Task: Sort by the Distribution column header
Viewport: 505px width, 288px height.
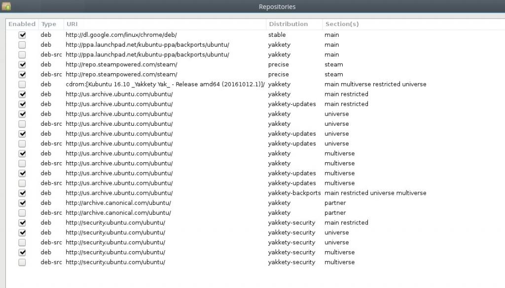Action: pyautogui.click(x=294, y=24)
